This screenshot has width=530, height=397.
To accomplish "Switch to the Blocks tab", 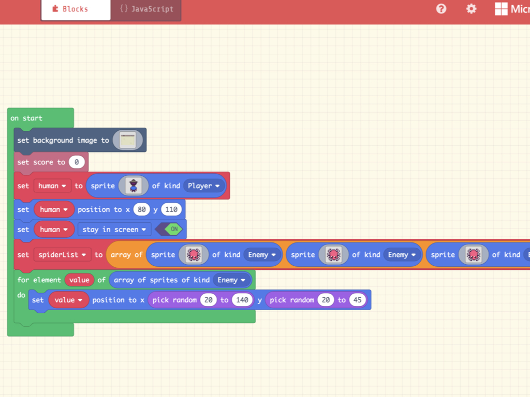I will 76,9.
